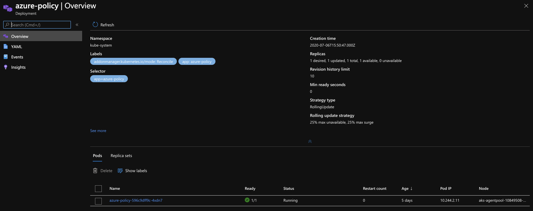Click the Restart count column header
This screenshot has width=533, height=211.
[375, 188]
